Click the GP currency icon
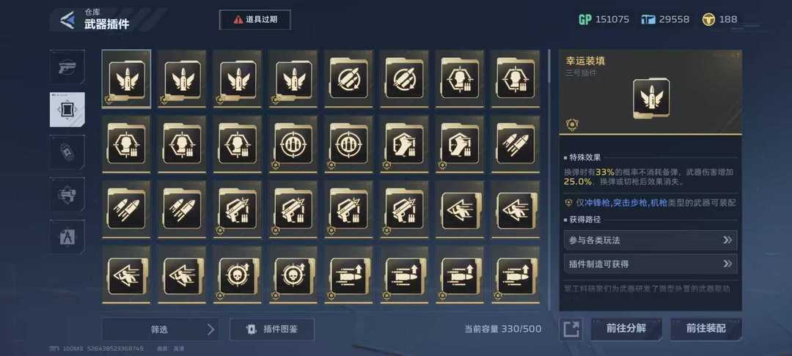The width and height of the screenshot is (792, 356). (x=585, y=20)
